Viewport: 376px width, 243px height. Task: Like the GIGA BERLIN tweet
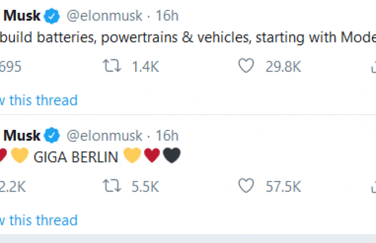pyautogui.click(x=246, y=185)
